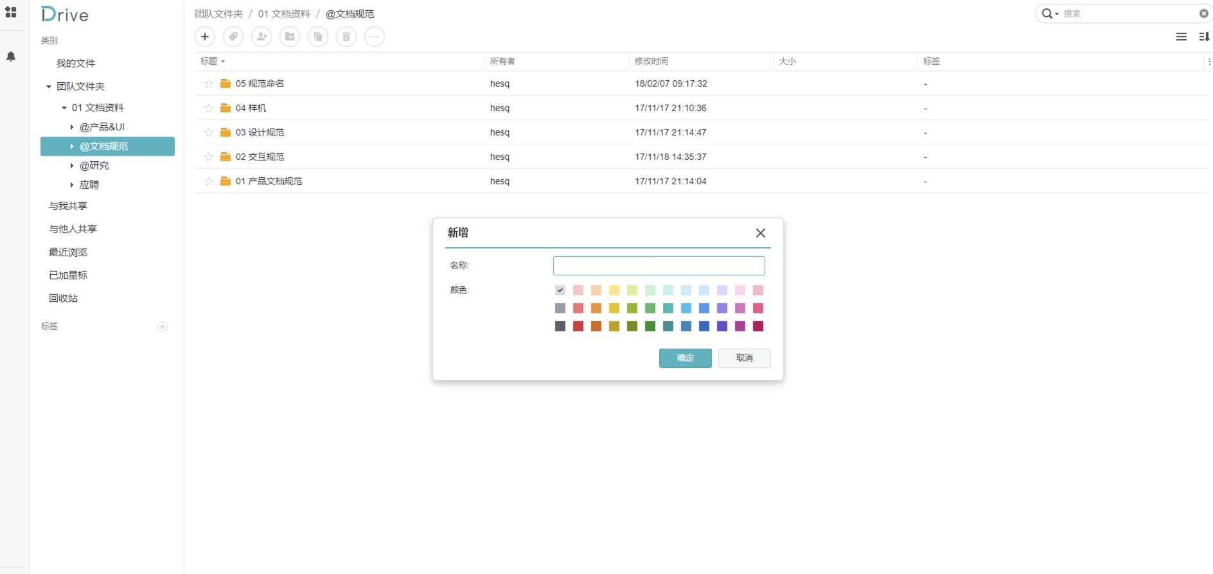Open 与他人共享 in sidebar
Image resolution: width=1213 pixels, height=574 pixels.
click(73, 229)
